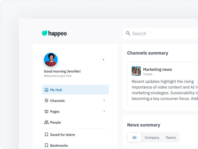The image size is (198, 149).
Task: Click the Pages book icon
Action: point(46,112)
